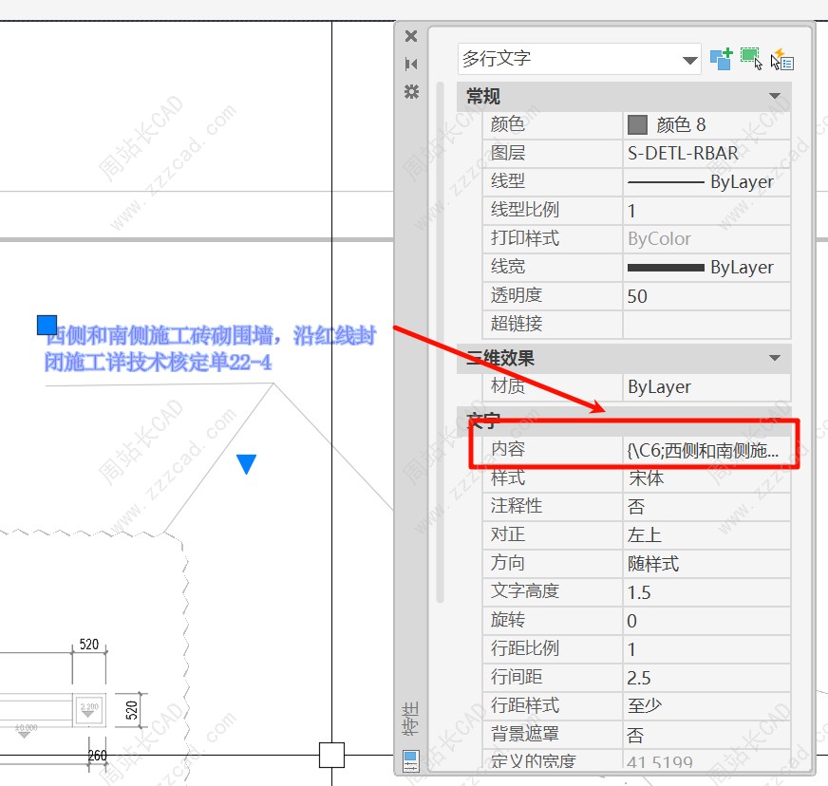The width and height of the screenshot is (828, 786).
Task: Click the 注释性 value 否
Action: (x=706, y=507)
